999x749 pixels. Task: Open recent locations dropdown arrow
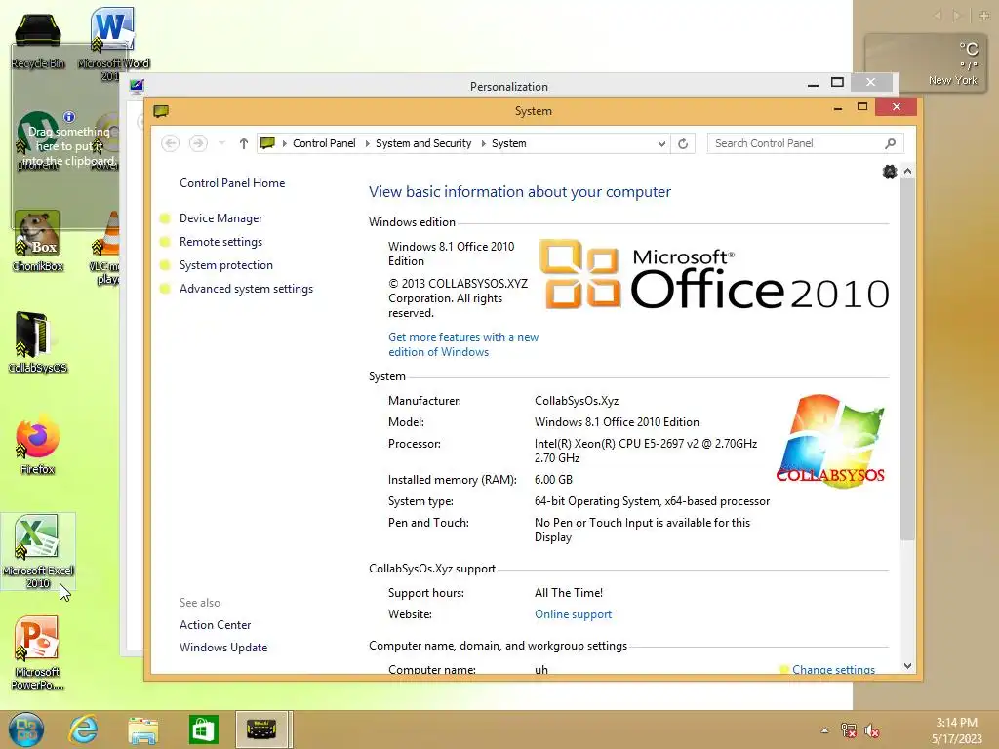221,143
